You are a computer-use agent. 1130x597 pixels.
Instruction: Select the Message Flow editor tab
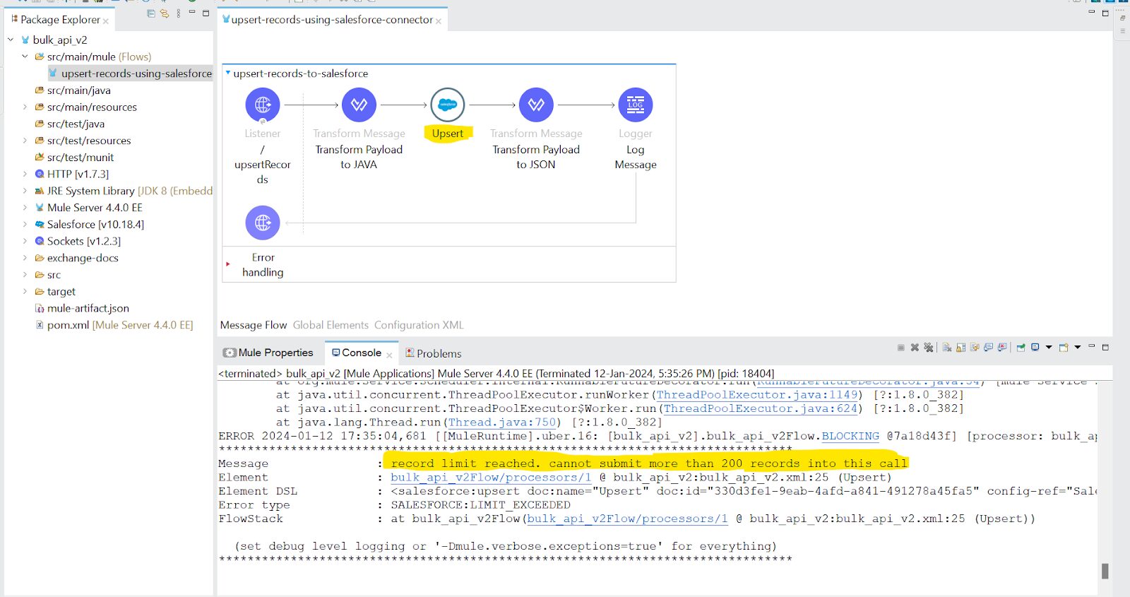click(x=254, y=325)
